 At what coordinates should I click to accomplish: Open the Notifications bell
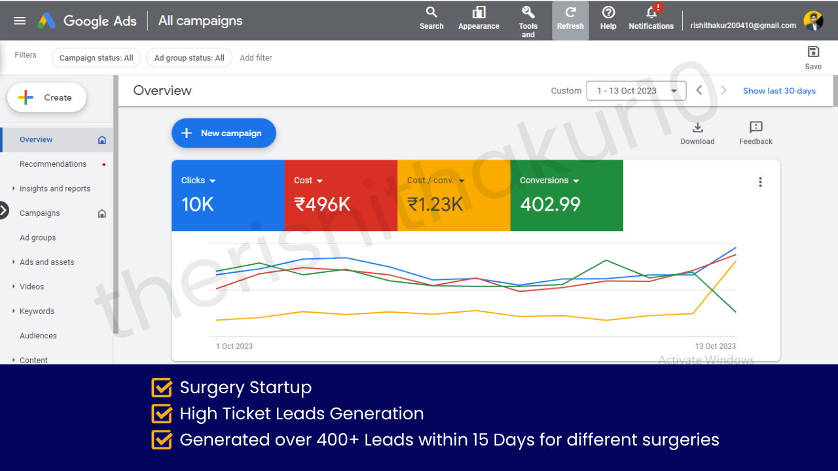(651, 13)
